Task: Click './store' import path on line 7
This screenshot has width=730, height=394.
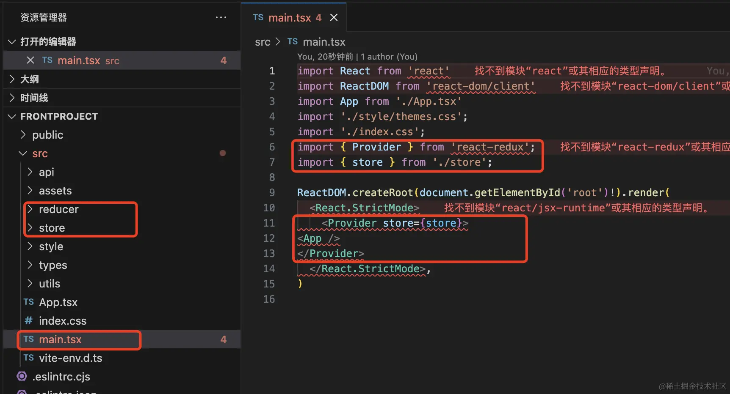Action: 459,162
